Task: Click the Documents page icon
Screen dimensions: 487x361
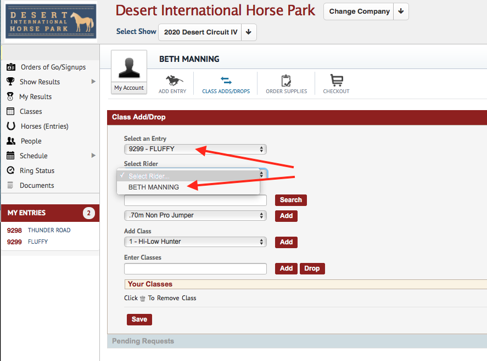Action: coord(10,185)
